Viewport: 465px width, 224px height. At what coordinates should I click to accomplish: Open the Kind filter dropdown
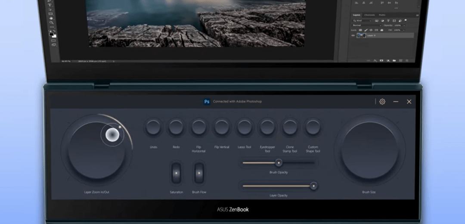(362, 21)
